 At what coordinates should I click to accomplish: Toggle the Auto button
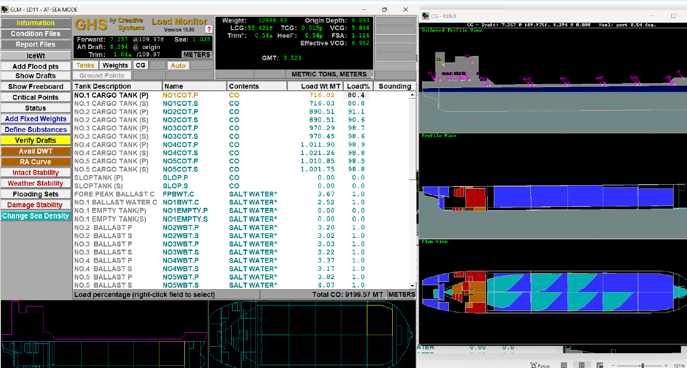(x=178, y=65)
